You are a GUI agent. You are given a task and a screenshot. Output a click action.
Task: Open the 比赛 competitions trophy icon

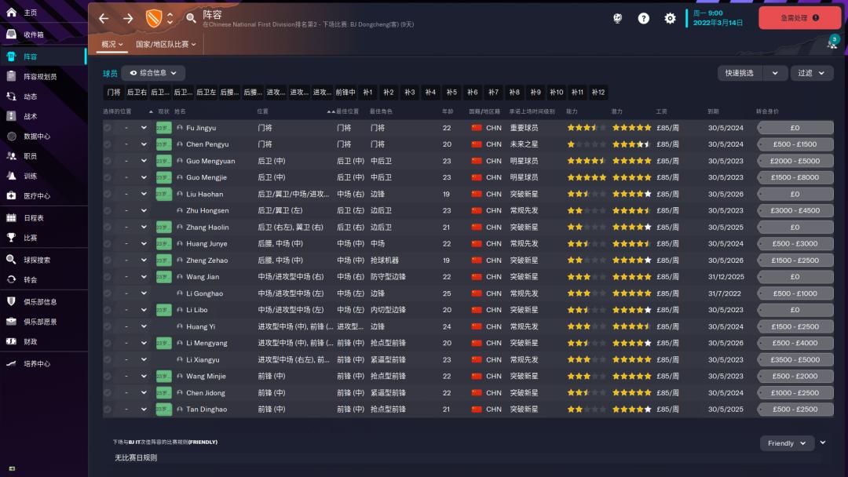[11, 237]
